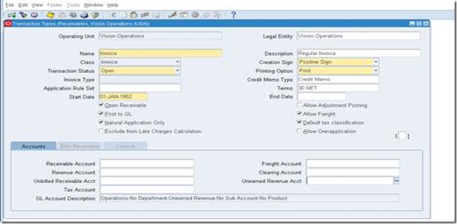Click the Operating Unit field
The image size is (457, 224).
pos(161,36)
